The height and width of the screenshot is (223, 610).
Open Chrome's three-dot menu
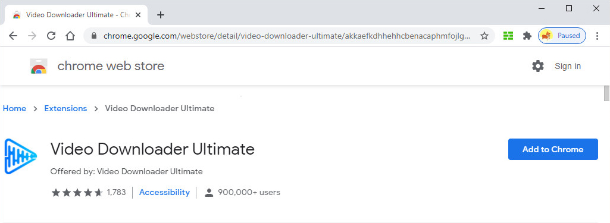coord(598,36)
